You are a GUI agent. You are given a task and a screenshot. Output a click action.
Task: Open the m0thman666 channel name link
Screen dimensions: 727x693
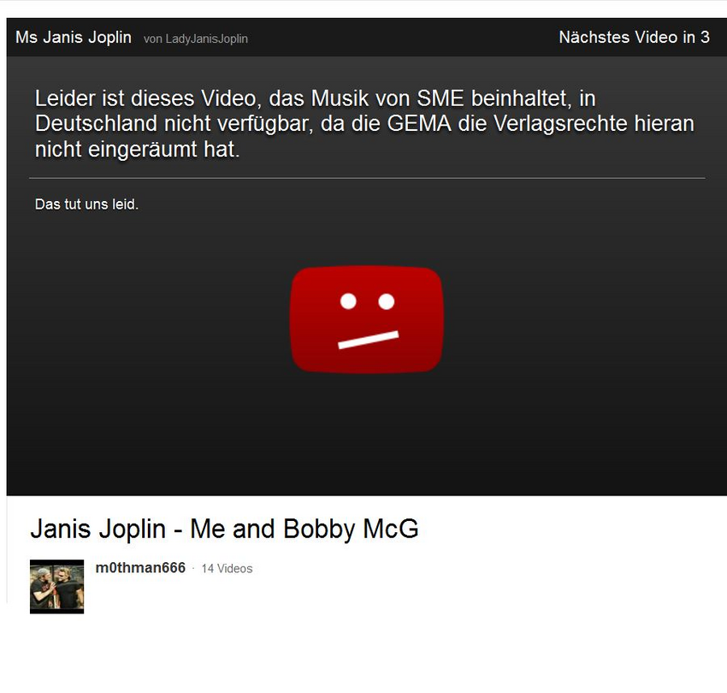click(140, 568)
